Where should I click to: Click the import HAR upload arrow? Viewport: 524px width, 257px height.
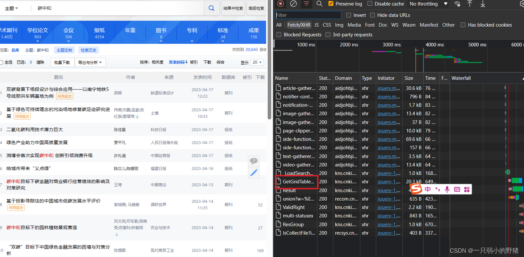point(470,4)
